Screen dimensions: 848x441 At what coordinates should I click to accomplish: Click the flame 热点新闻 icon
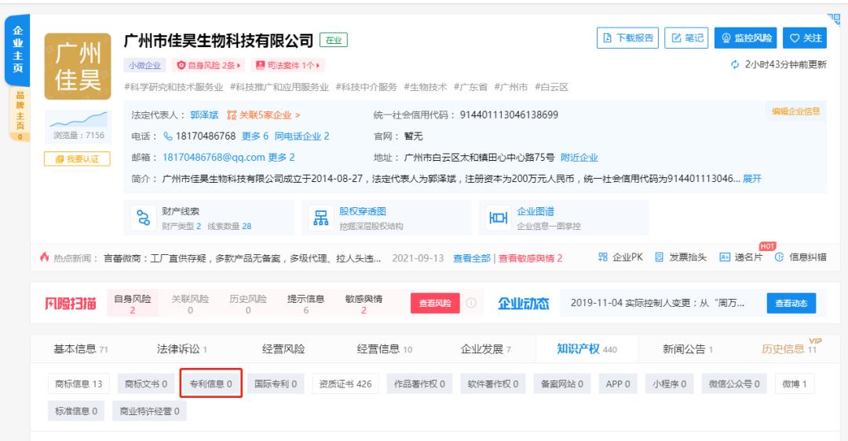click(44, 257)
